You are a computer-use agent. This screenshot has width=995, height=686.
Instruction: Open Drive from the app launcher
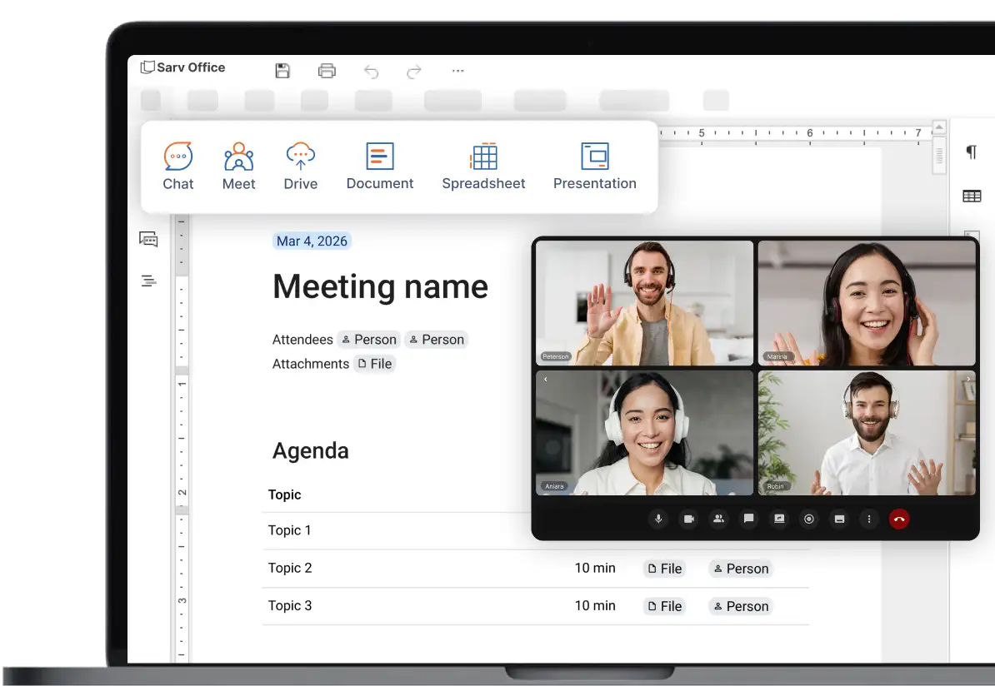coord(300,167)
